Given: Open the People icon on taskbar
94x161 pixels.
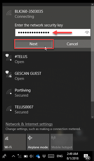Looking at the screenshot, I should [4, 156].
